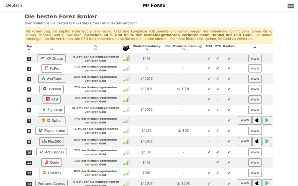Visit Eightcap website via www button
This screenshot has height=186, width=298.
click(x=255, y=110)
